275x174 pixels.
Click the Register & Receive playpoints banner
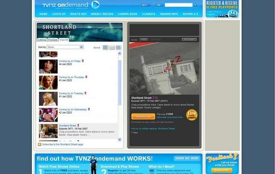[x=222, y=9]
